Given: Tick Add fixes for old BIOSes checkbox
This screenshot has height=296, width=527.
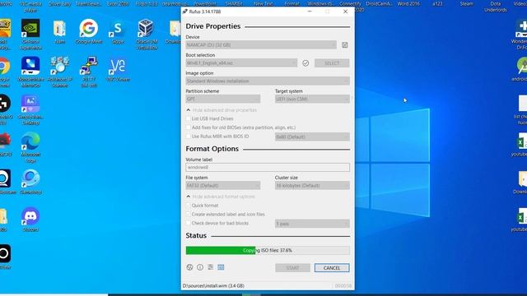Looking at the screenshot, I should [x=189, y=127].
